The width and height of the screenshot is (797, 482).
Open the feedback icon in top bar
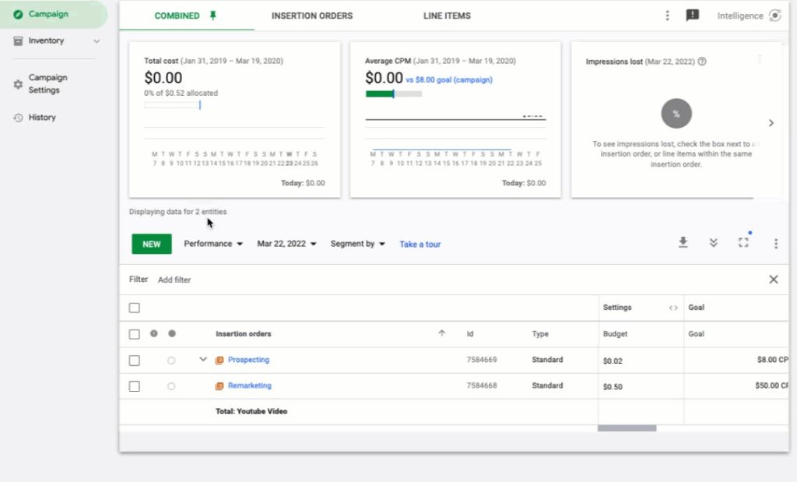692,16
